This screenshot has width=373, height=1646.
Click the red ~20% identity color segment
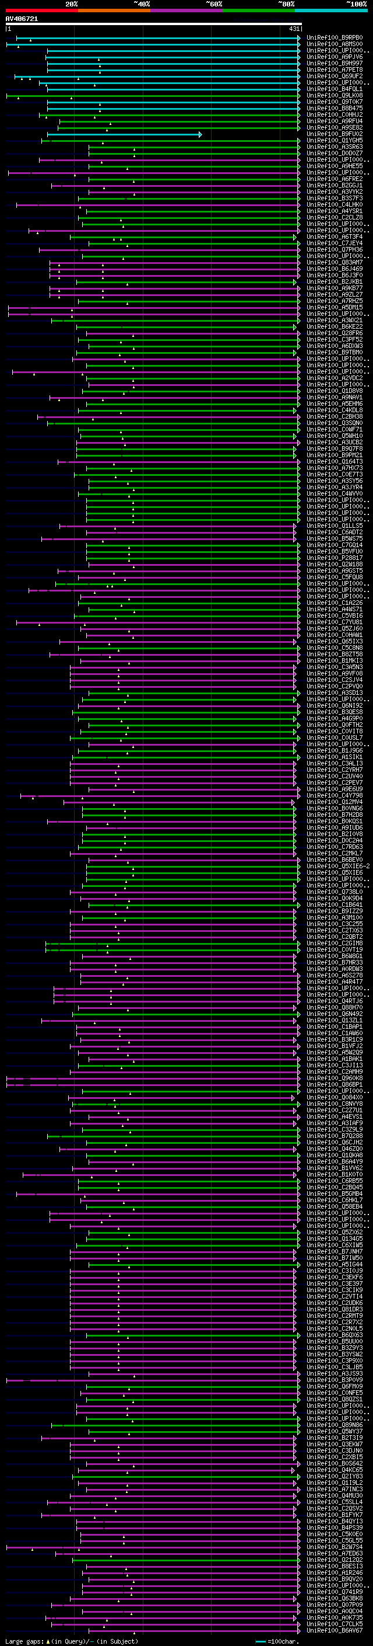pos(41,11)
